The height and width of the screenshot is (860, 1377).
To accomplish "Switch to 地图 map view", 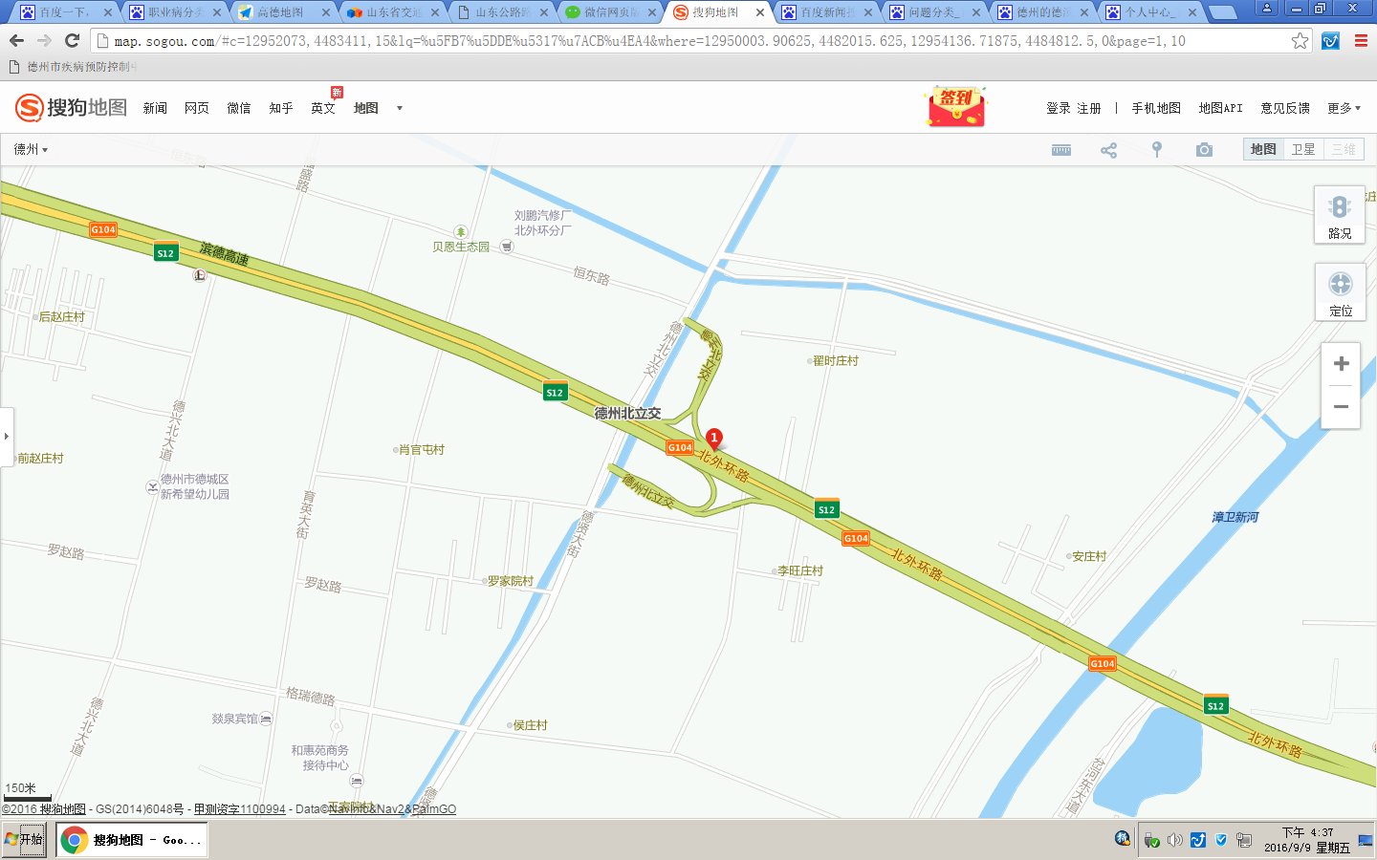I will pyautogui.click(x=1263, y=149).
